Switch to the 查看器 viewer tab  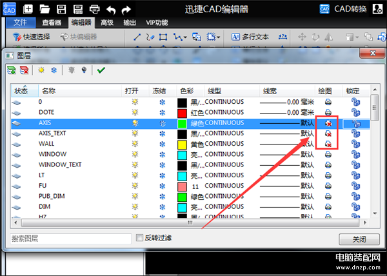52,23
